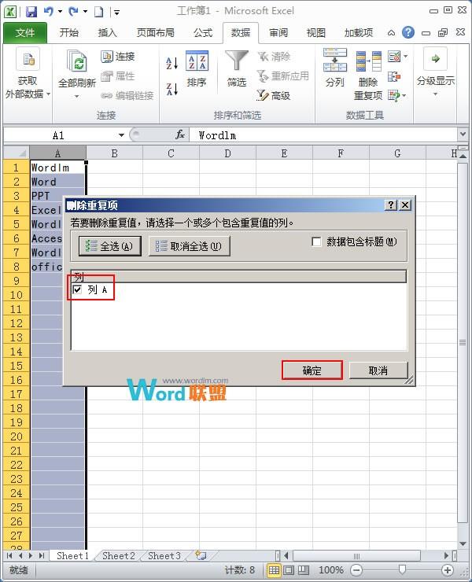The width and height of the screenshot is (472, 582).
Task: Cancel (取消) the Remove Duplicates dialog
Action: click(378, 370)
